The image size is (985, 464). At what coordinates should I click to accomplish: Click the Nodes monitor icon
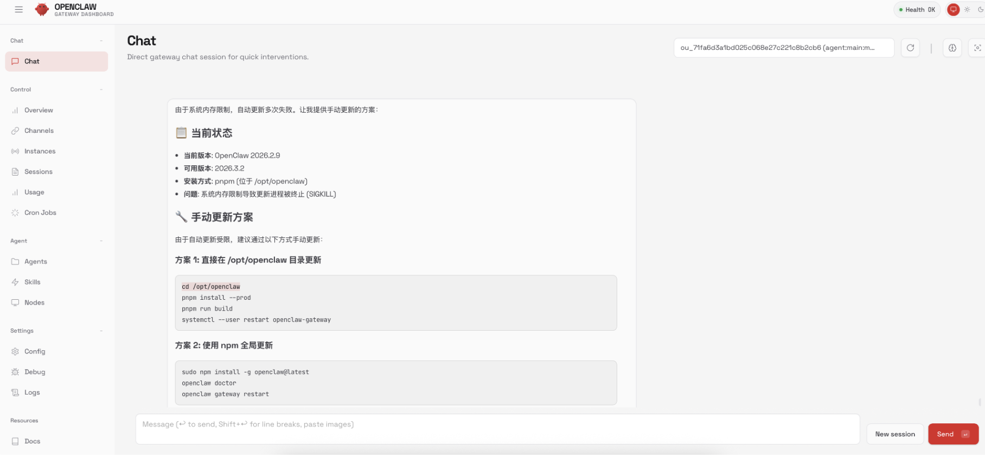click(x=15, y=302)
